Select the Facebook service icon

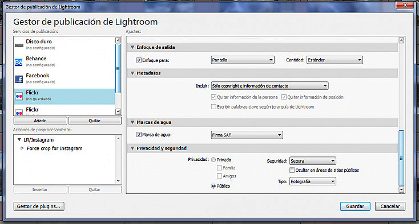tap(19, 79)
